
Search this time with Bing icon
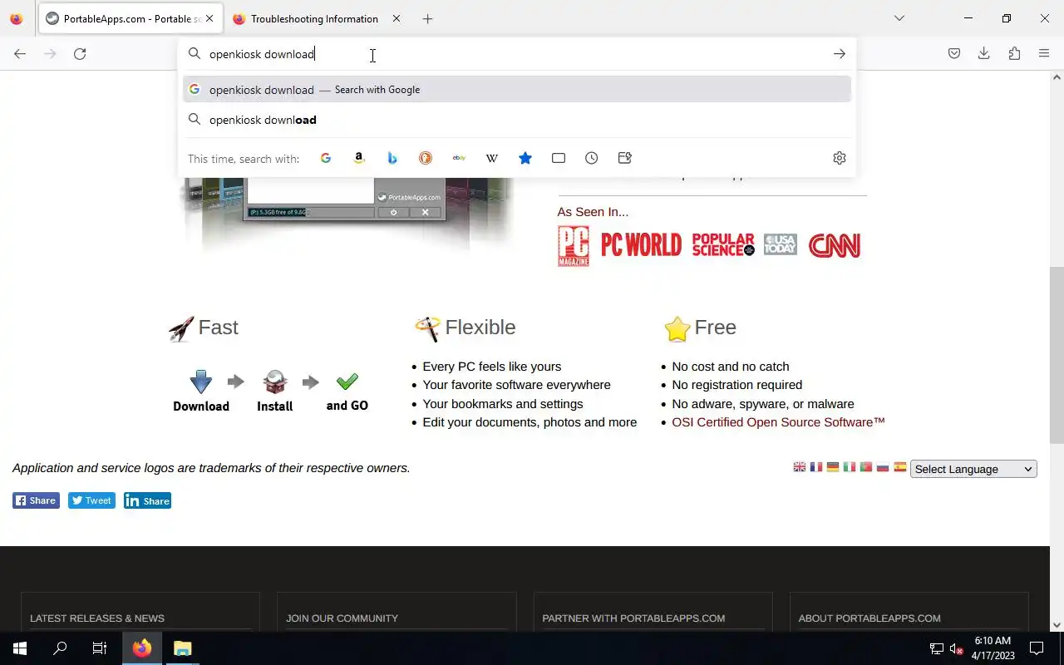tap(392, 158)
